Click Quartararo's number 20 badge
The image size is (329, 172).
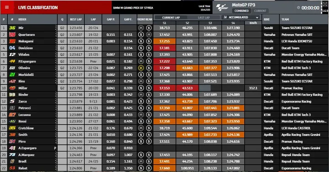pos(12,35)
